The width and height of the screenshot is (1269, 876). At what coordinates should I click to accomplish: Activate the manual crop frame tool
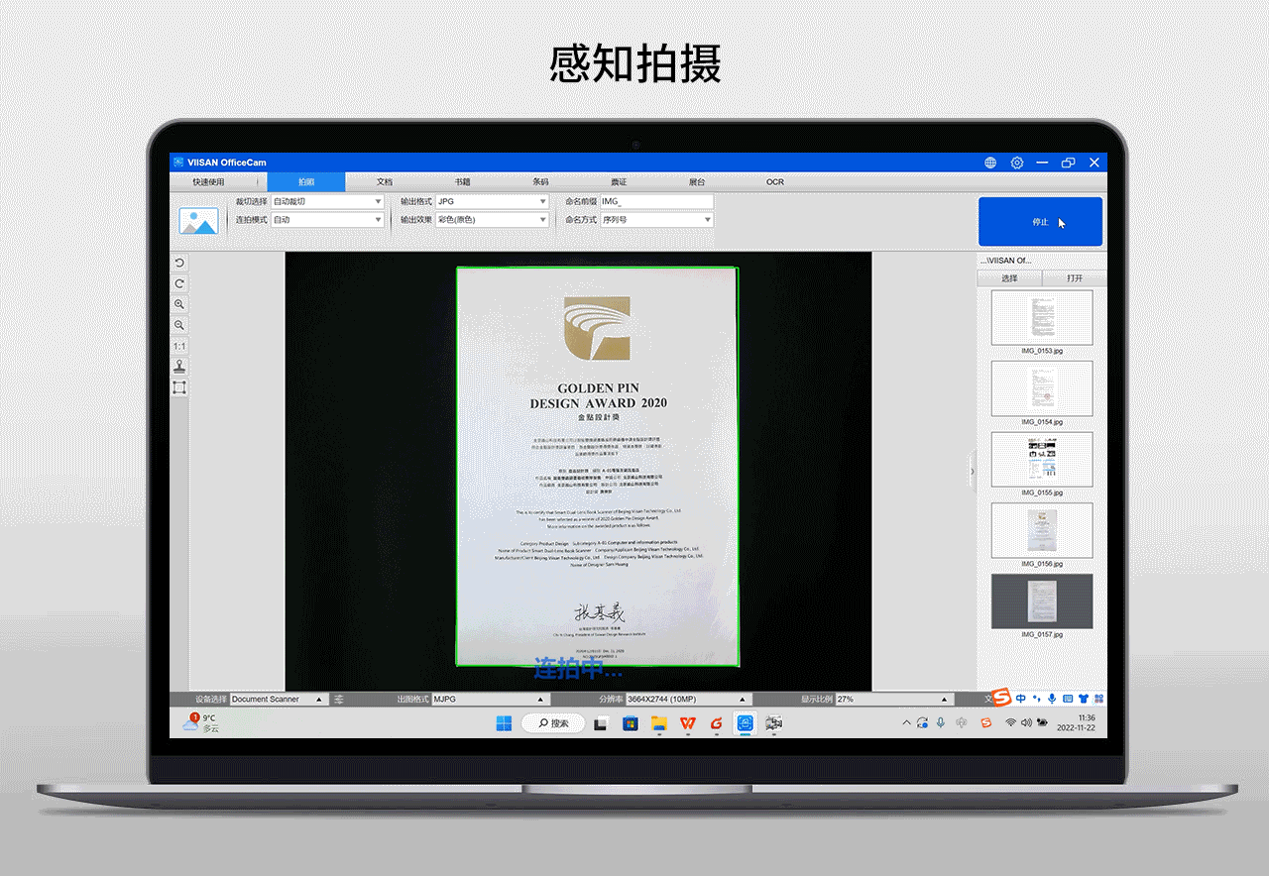click(179, 387)
